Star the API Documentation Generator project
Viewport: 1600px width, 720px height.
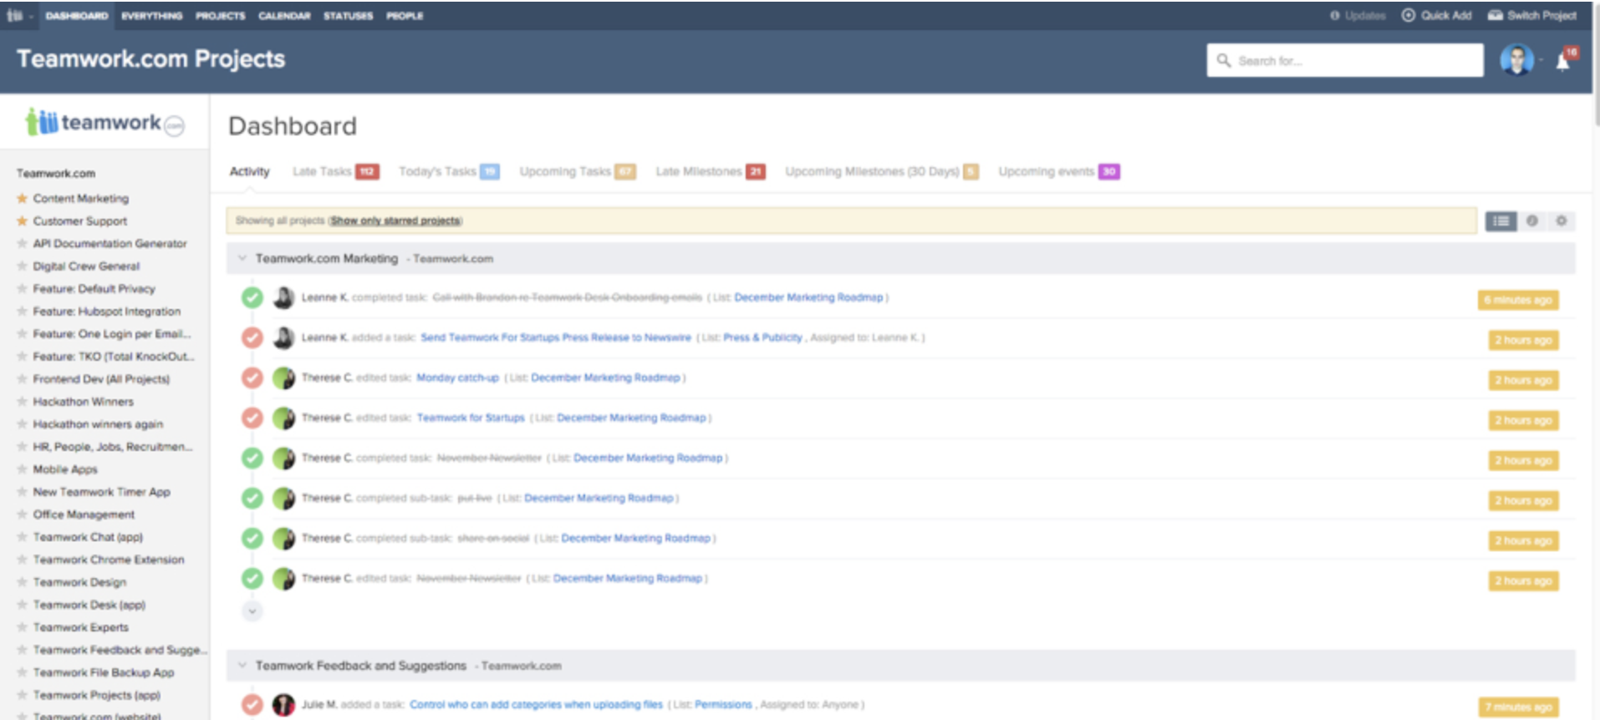pyautogui.click(x=23, y=244)
